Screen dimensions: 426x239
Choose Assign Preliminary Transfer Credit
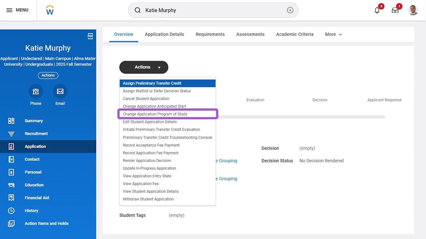(x=168, y=83)
